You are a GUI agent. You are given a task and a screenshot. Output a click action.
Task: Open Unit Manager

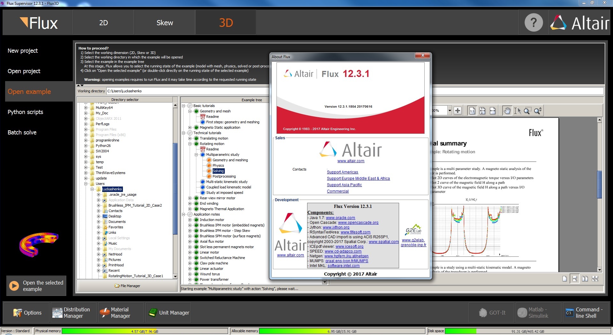(169, 313)
